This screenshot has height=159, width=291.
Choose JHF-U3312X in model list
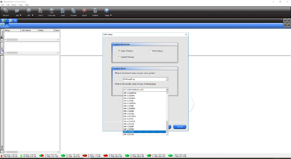pos(144,124)
